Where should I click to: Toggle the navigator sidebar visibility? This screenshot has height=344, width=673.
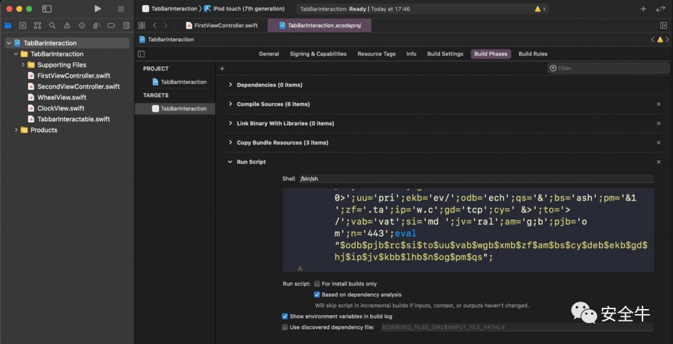(x=47, y=9)
